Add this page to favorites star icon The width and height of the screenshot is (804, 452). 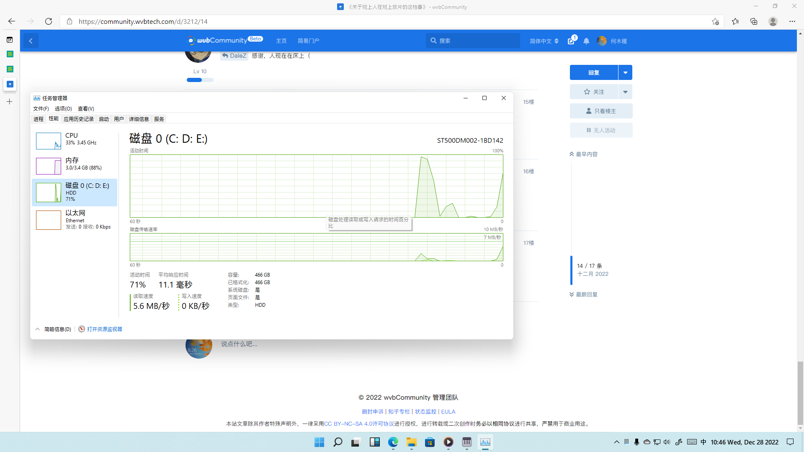point(715,21)
